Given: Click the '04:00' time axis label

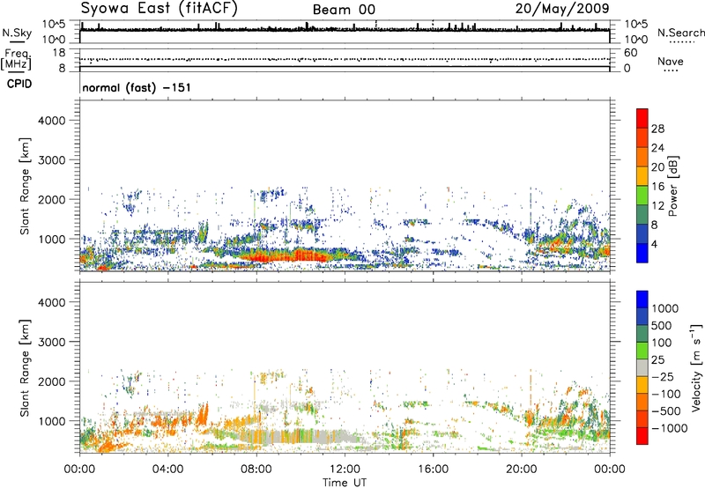Looking at the screenshot, I should (167, 470).
